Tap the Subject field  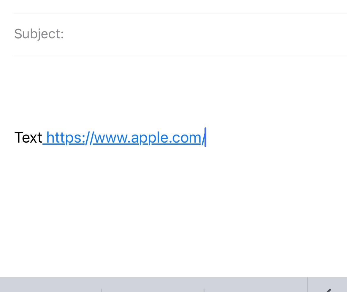pyautogui.click(x=180, y=35)
